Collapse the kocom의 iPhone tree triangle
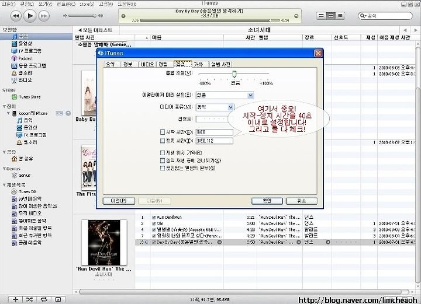 [9, 113]
